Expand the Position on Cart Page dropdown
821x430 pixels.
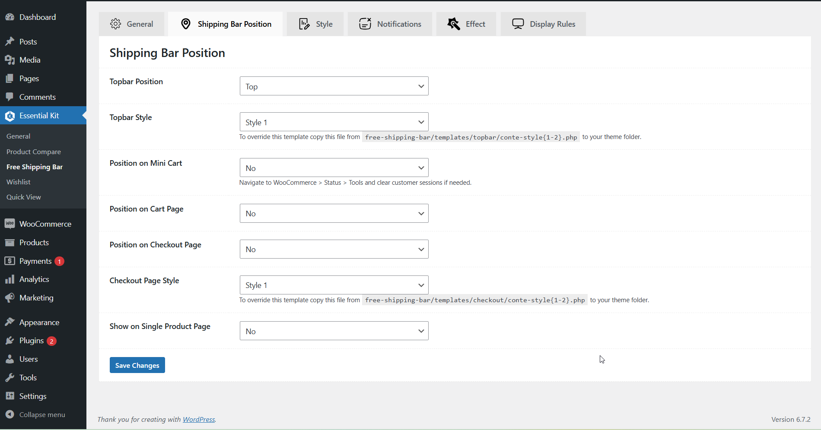click(334, 213)
